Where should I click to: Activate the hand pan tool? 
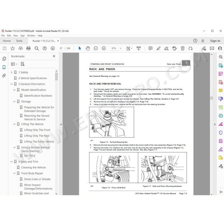88,48
